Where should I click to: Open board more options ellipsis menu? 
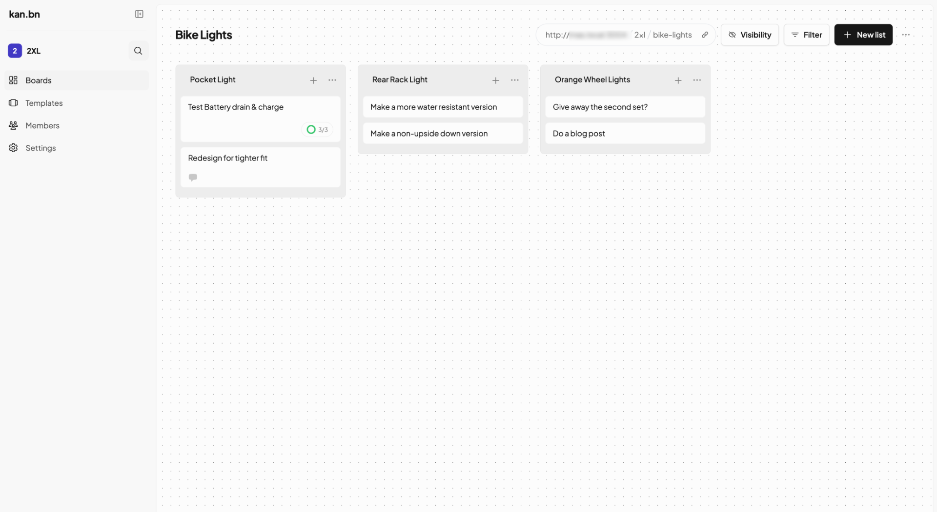coord(906,35)
